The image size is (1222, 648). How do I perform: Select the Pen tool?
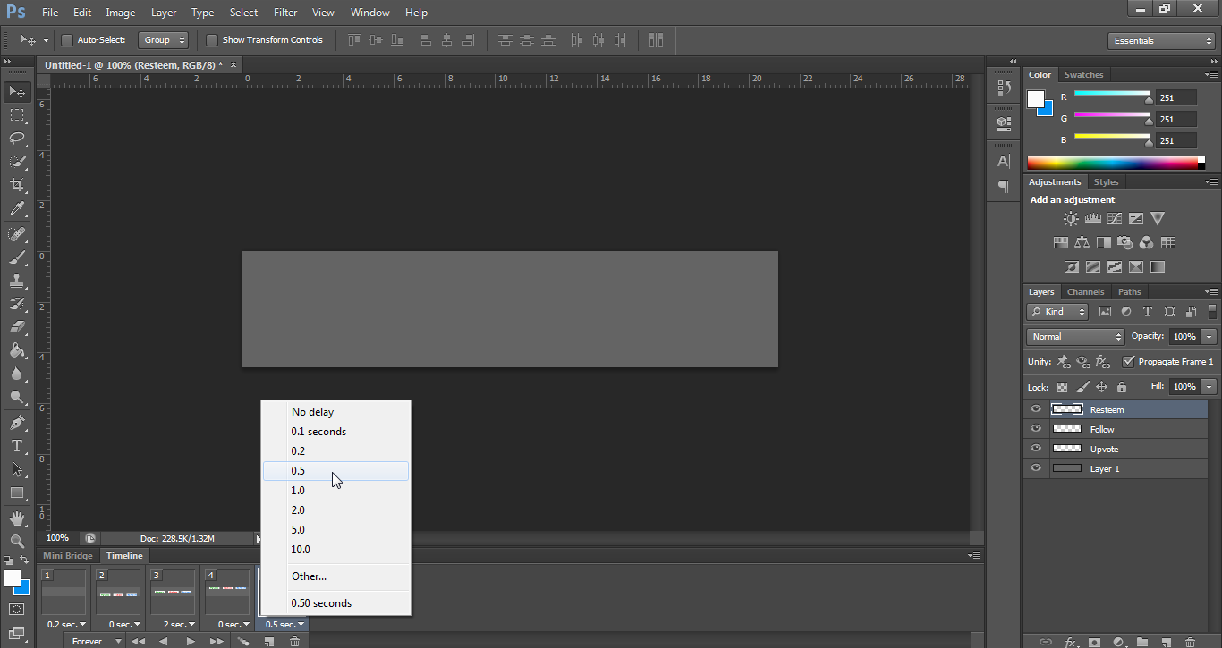click(17, 422)
